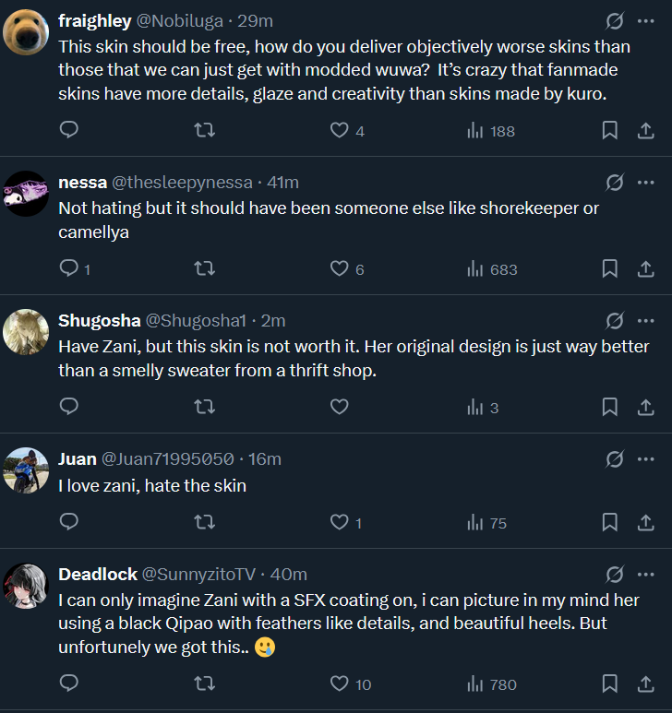Reply to fraighley's tweet
Viewport: 672px width, 713px height.
(x=69, y=131)
